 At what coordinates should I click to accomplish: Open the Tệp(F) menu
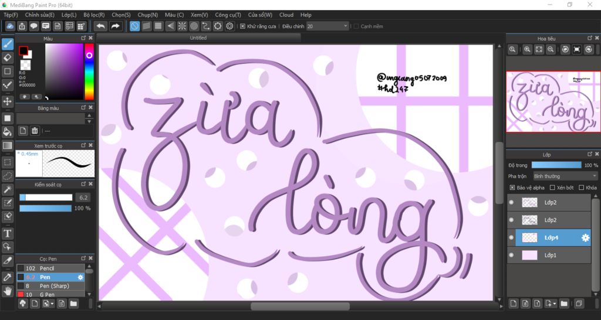[x=11, y=15]
